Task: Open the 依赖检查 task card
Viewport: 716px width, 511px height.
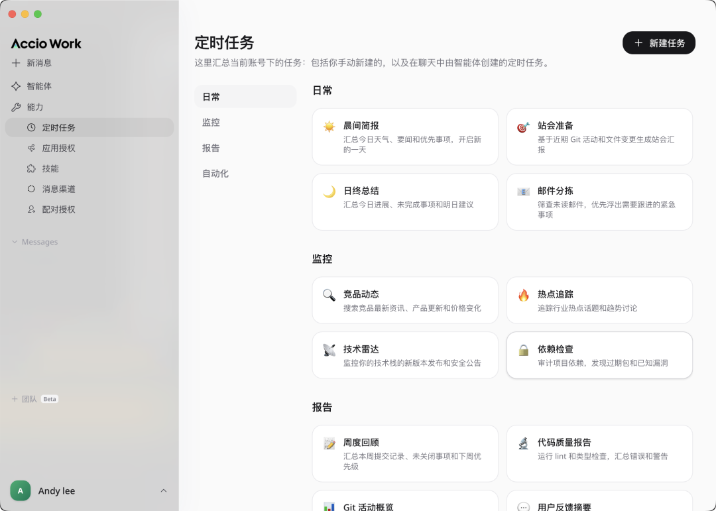Action: pyautogui.click(x=599, y=355)
